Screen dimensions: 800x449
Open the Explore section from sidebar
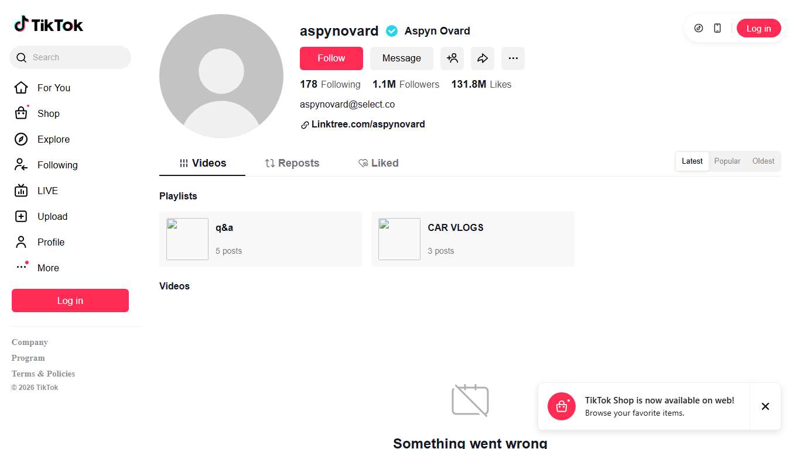click(x=53, y=139)
